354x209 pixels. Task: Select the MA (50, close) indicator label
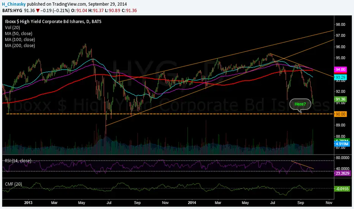coord(19,33)
